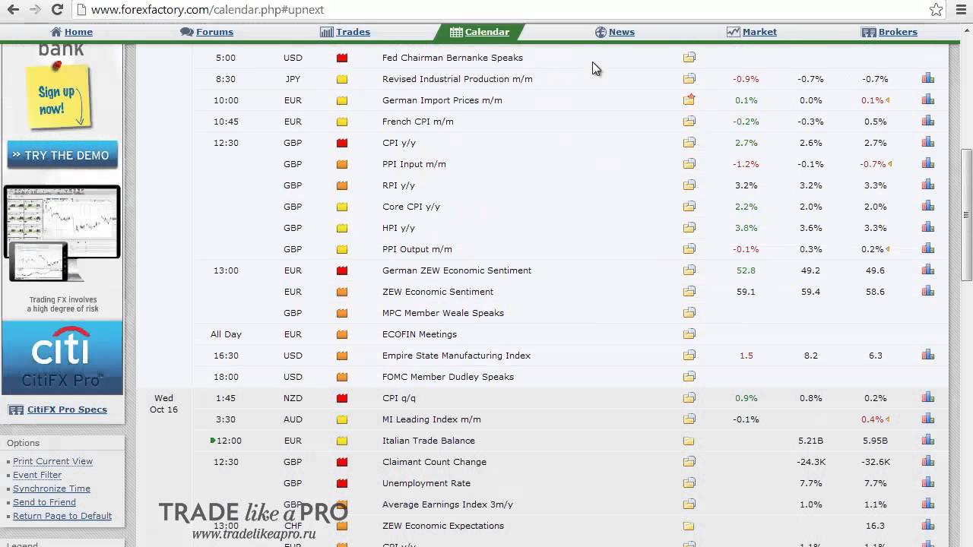Click the CitiFX Pro banner ad
Image resolution: width=973 pixels, height=547 pixels.
click(x=62, y=357)
